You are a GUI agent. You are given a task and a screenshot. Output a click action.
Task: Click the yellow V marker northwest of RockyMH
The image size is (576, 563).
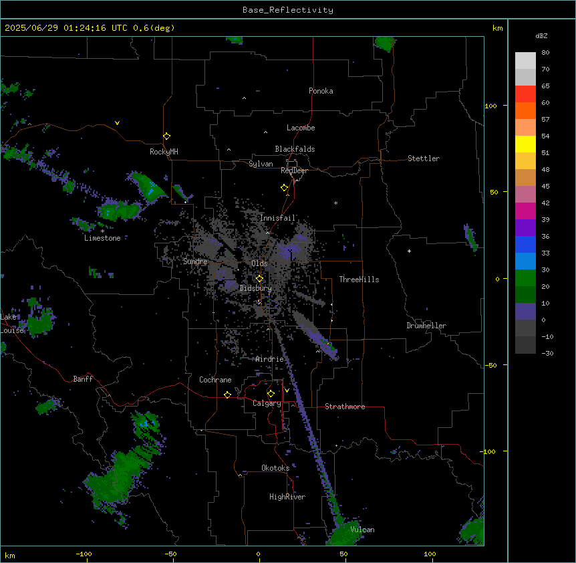(117, 123)
